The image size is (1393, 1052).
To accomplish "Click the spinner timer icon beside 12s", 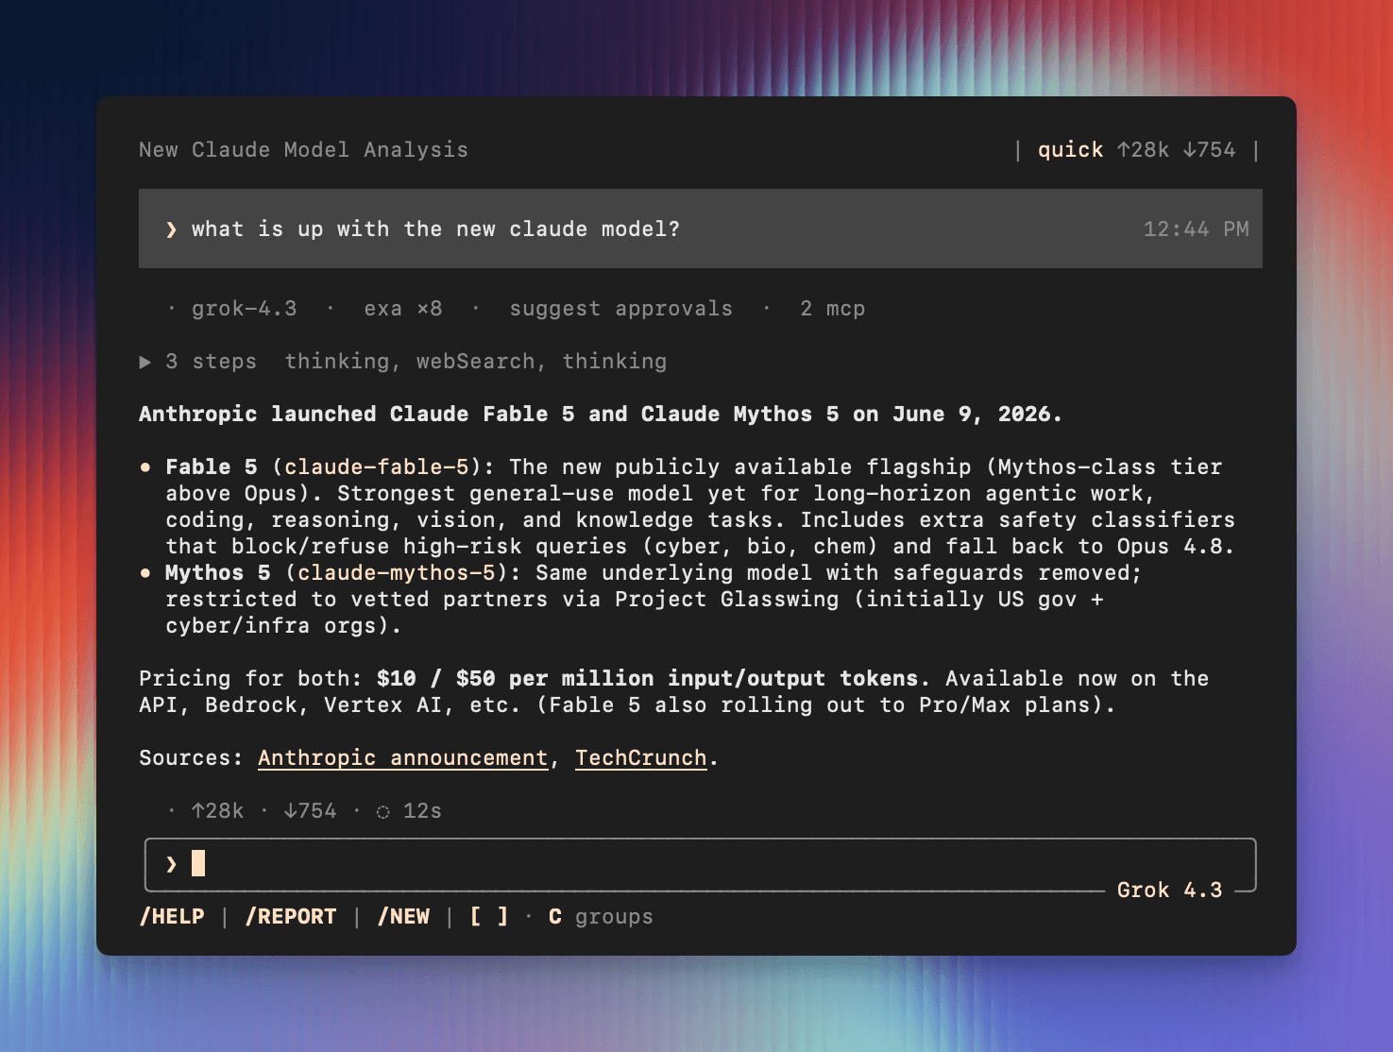I will [382, 812].
